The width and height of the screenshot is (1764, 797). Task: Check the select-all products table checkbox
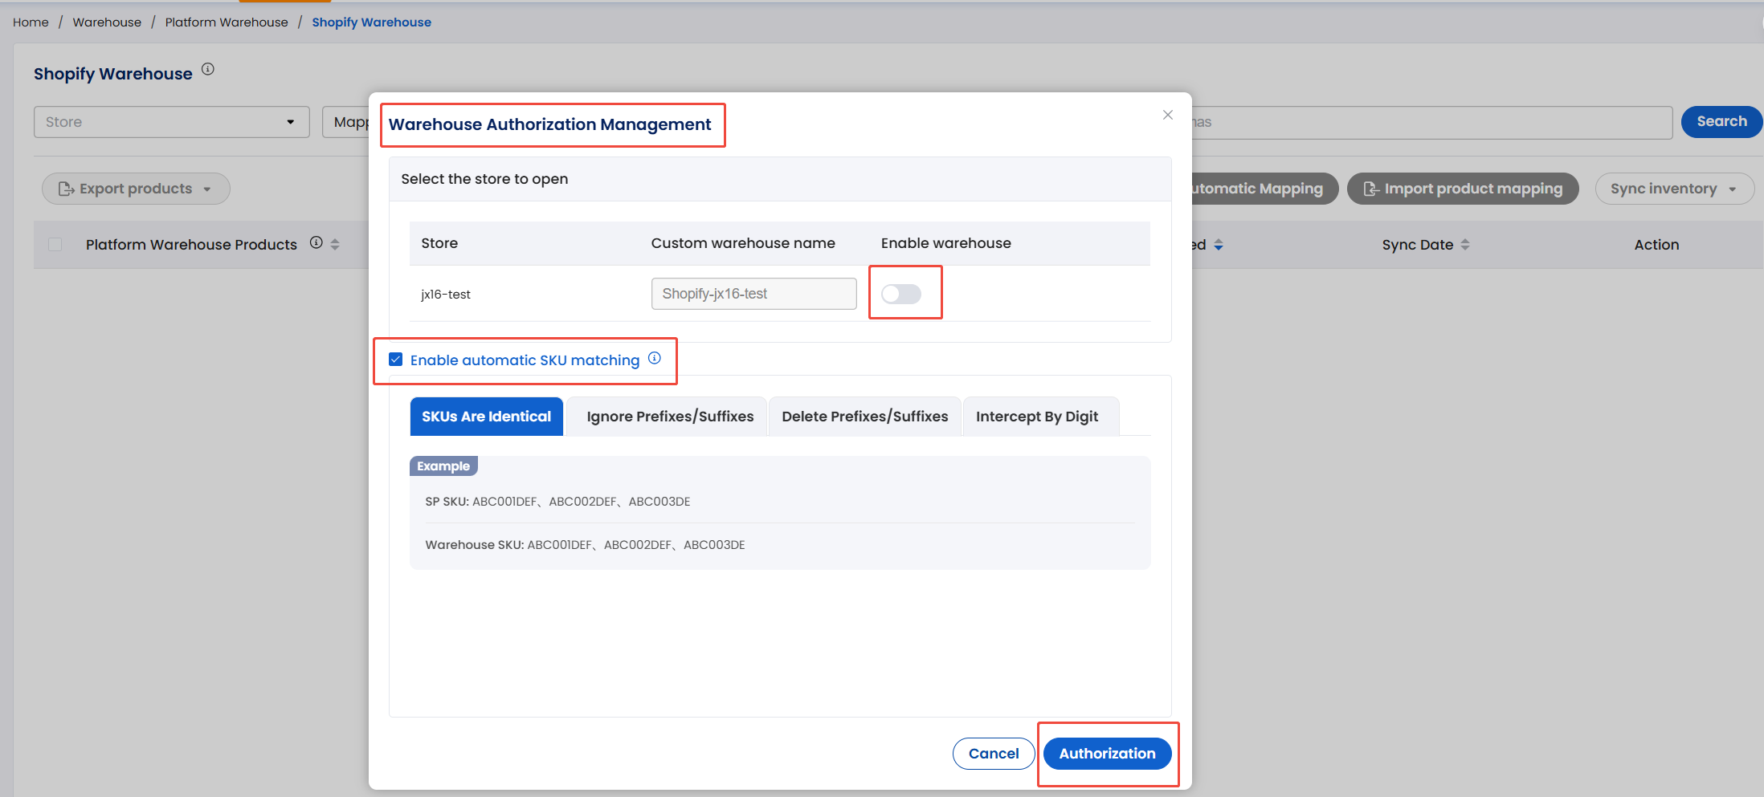[55, 245]
